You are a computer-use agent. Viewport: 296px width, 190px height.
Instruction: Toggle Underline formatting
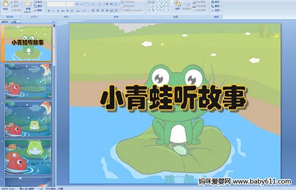coord(58,11)
